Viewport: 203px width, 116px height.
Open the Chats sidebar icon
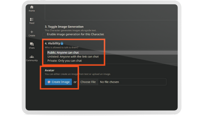[32, 44]
